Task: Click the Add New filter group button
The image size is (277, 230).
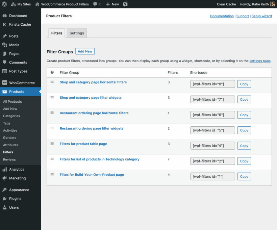Action: (85, 51)
